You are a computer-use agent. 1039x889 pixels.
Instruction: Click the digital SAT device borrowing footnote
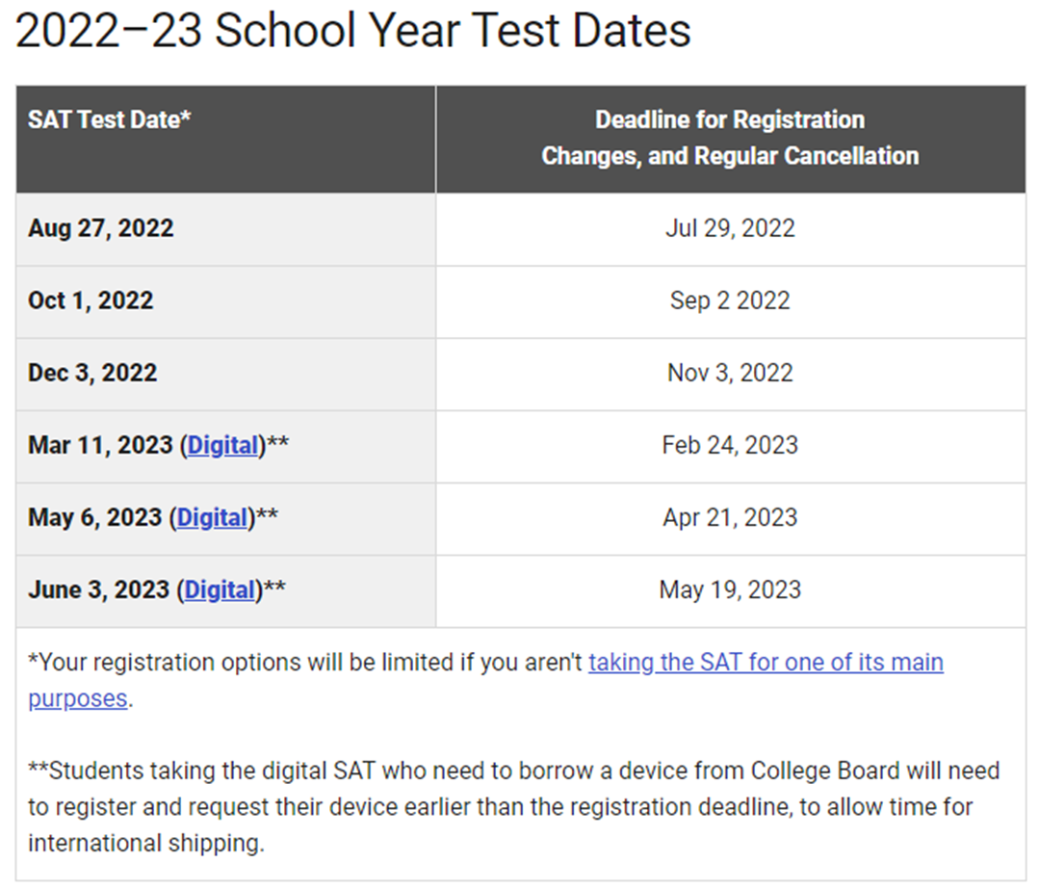point(513,807)
